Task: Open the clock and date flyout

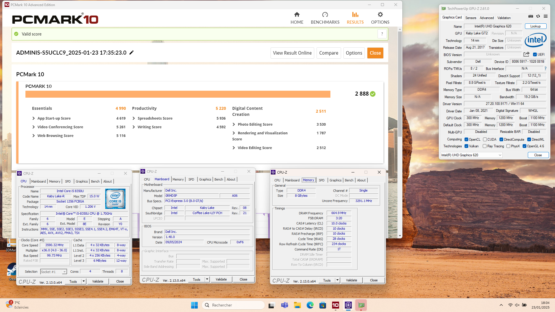Action: pos(541,305)
